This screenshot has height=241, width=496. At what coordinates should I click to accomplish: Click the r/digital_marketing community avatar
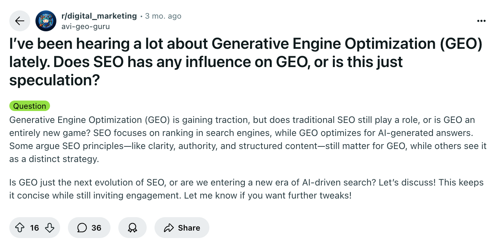click(x=46, y=21)
